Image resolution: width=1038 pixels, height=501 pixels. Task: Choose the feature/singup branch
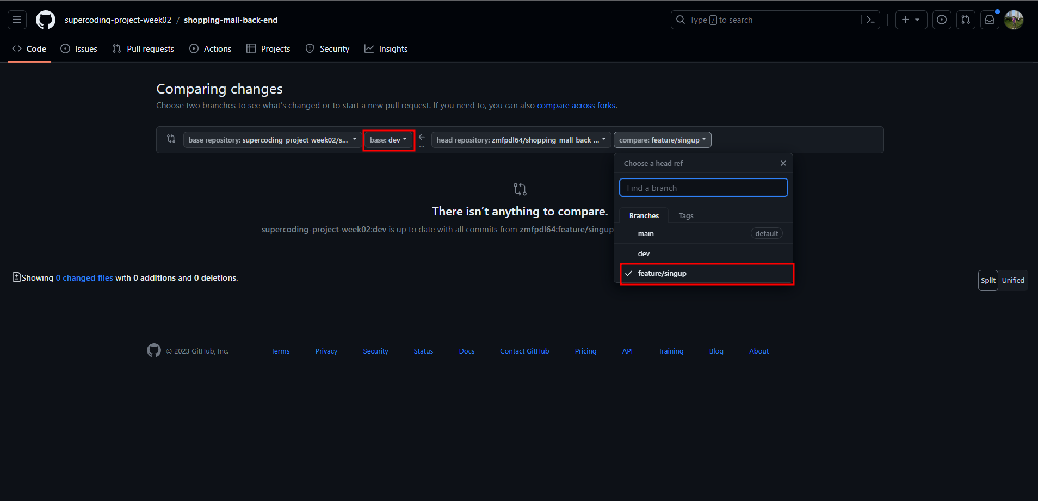(x=703, y=274)
